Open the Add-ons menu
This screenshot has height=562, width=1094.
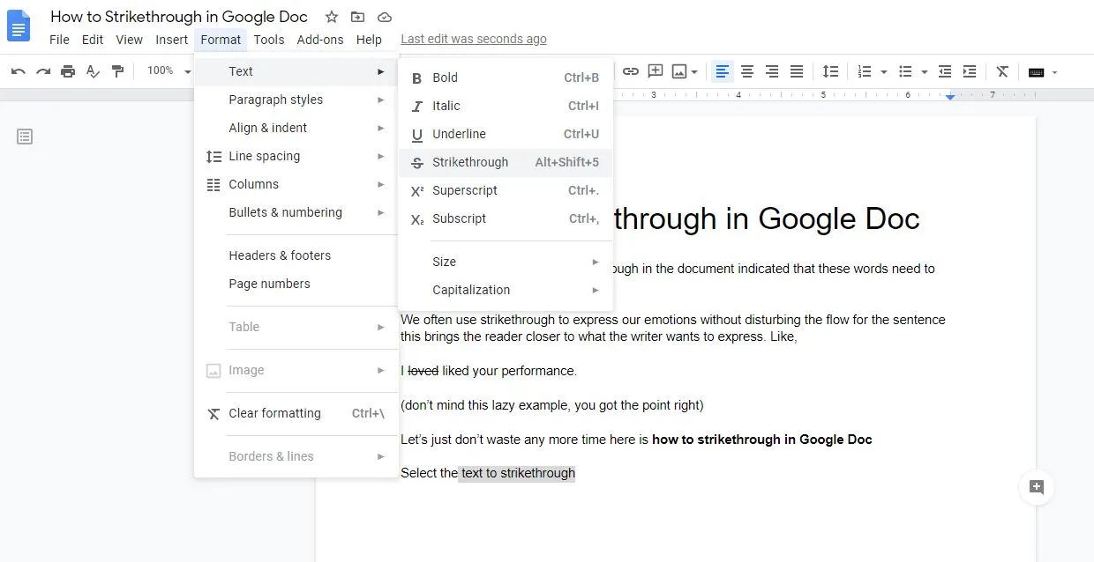click(320, 40)
